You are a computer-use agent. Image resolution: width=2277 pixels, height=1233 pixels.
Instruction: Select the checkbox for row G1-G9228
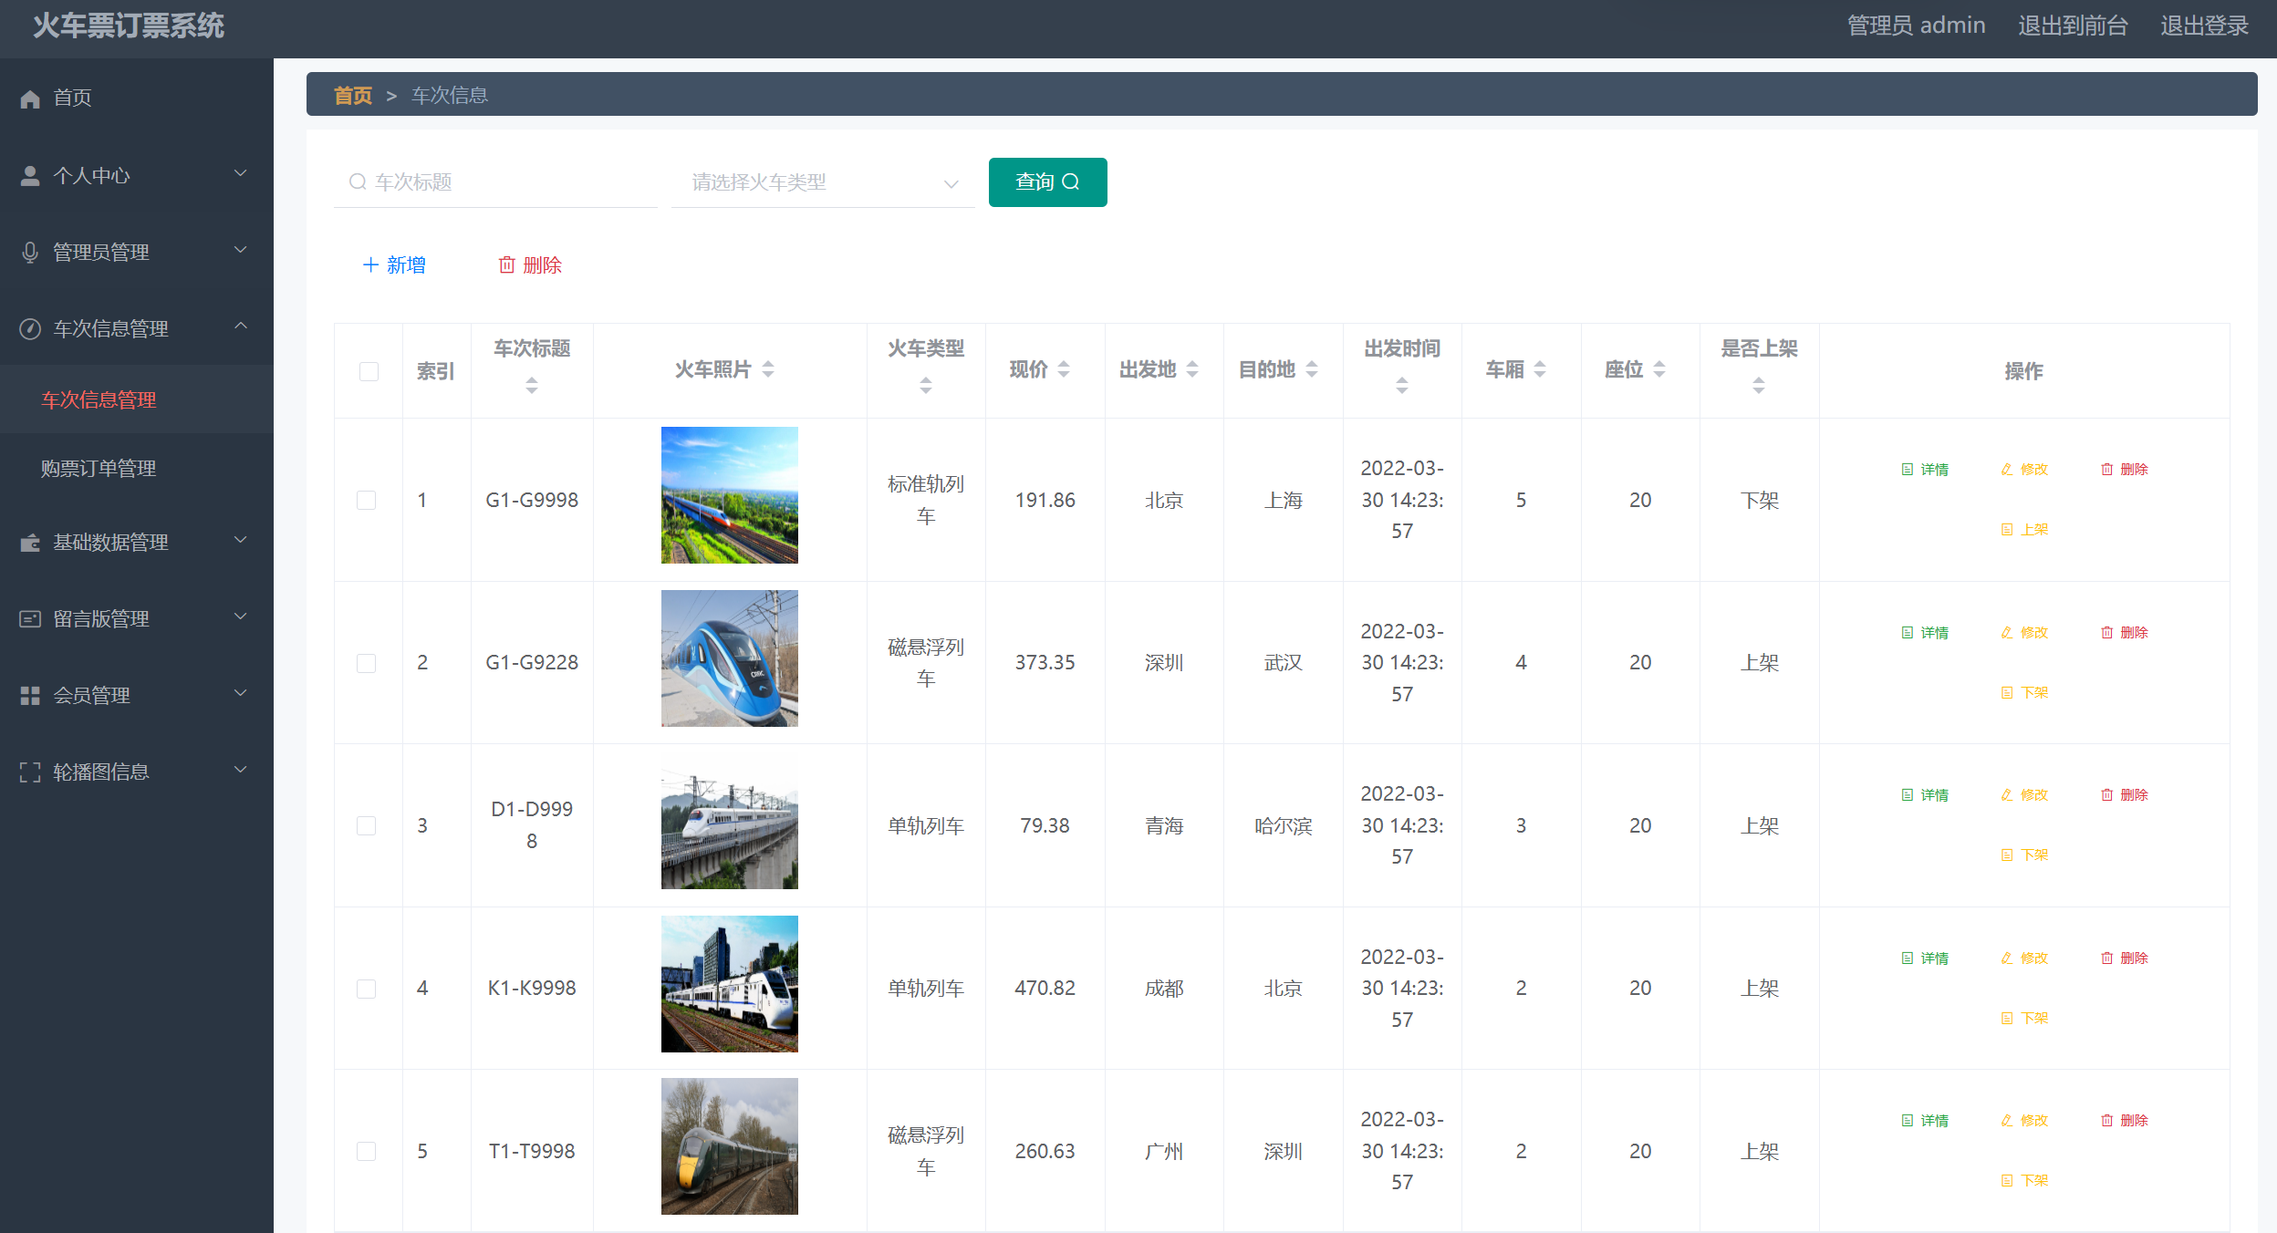tap(367, 663)
